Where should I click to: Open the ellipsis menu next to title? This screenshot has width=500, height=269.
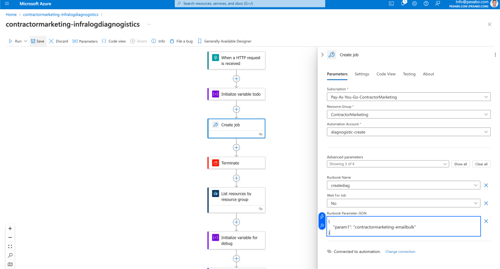pos(149,24)
